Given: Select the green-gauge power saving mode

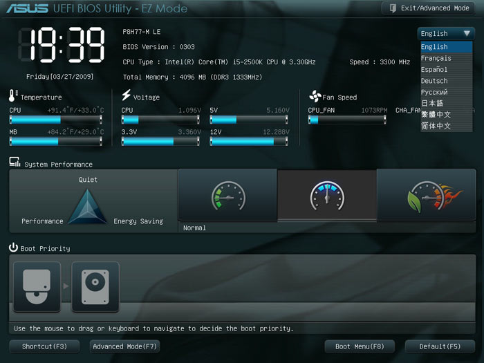Looking at the screenshot, I should 227,195.
